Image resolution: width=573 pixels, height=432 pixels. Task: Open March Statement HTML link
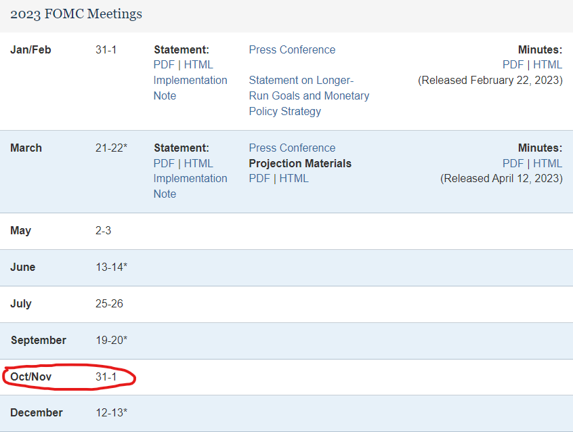coord(198,163)
